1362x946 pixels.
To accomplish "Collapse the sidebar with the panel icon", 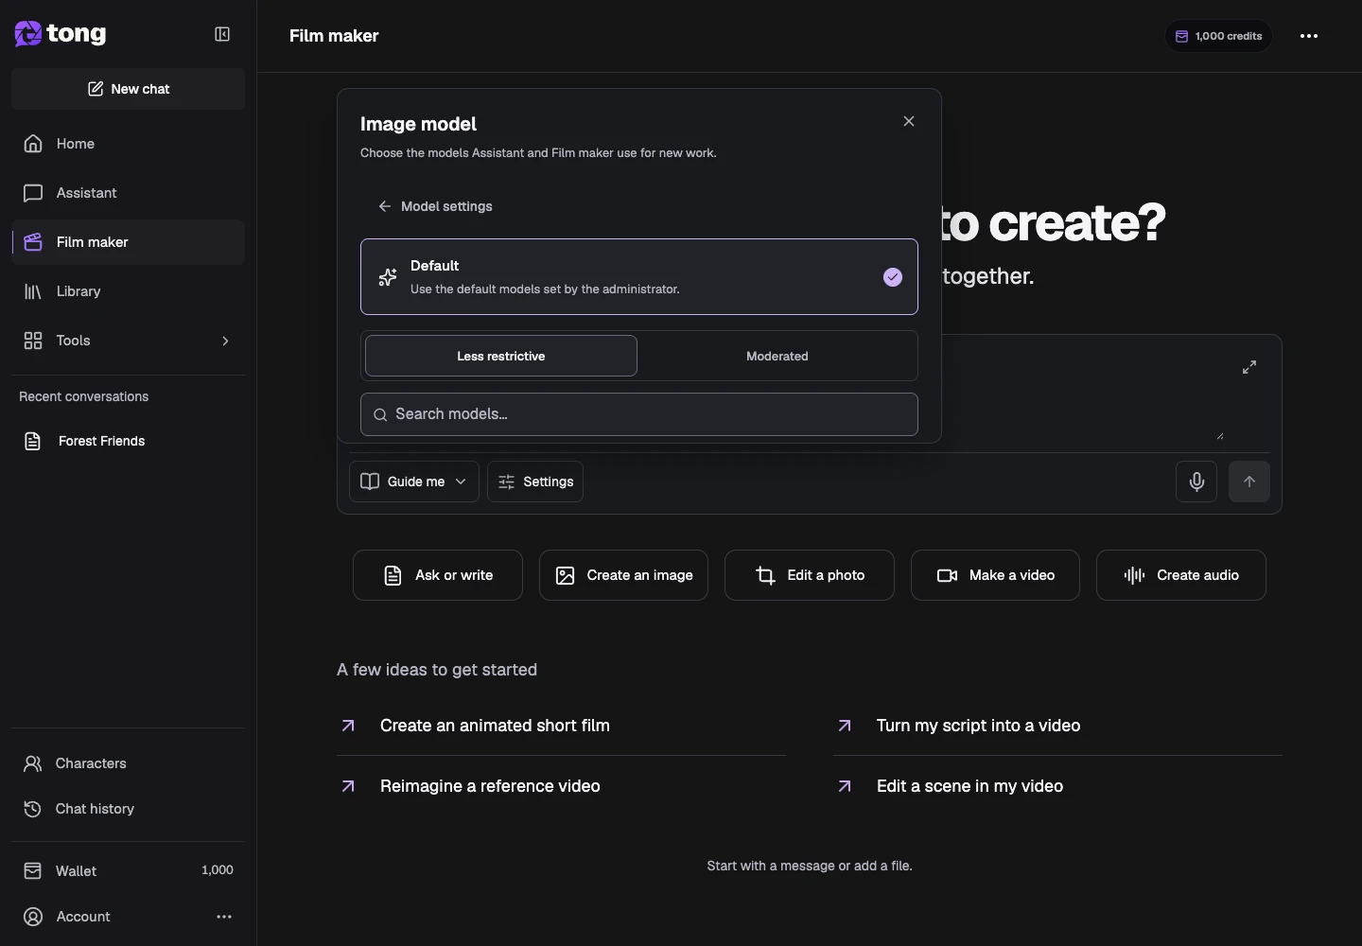I will [222, 34].
